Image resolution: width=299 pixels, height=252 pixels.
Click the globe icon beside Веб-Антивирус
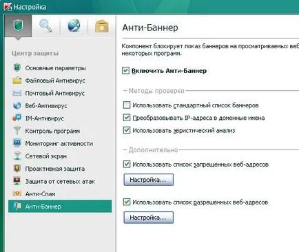17,105
